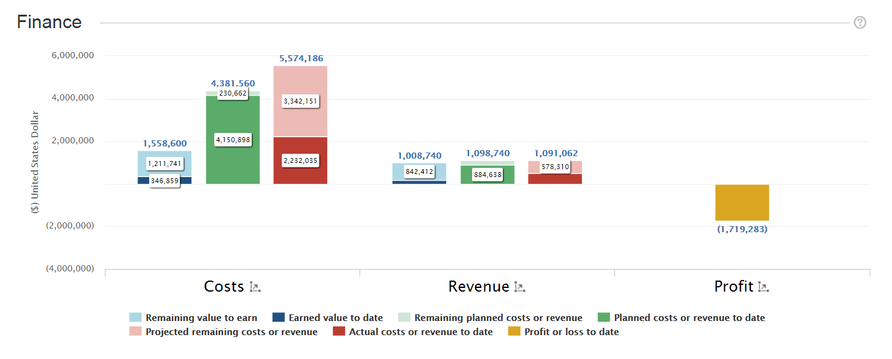Image resolution: width=892 pixels, height=359 pixels.
Task: Open the Profit drill-down icon
Action: click(x=763, y=287)
